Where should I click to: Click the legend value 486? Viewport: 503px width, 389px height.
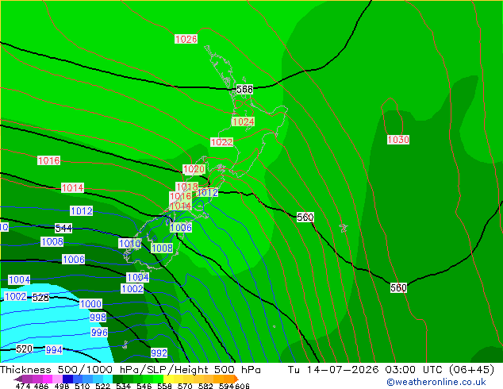pos(41,386)
